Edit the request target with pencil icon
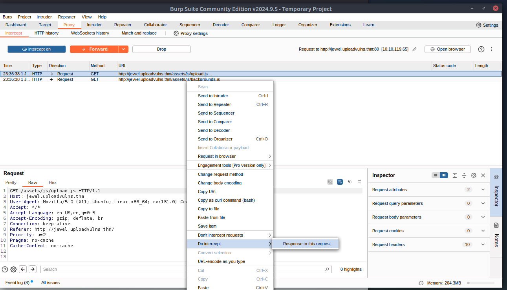507x290 pixels. coord(414,49)
